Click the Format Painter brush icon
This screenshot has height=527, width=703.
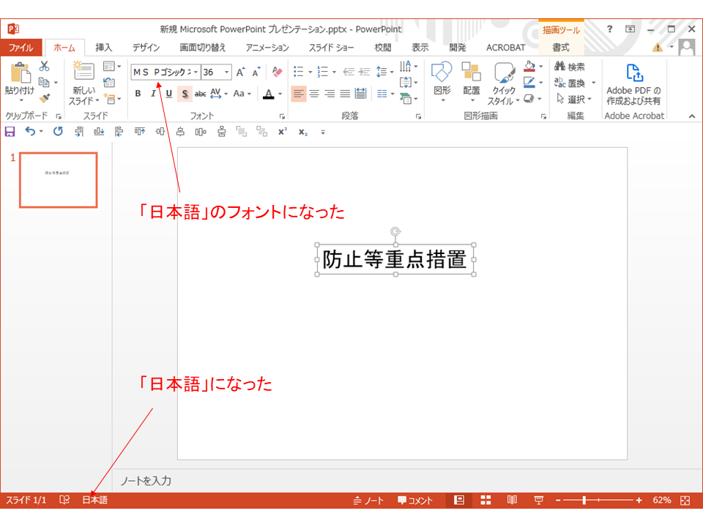(x=44, y=98)
